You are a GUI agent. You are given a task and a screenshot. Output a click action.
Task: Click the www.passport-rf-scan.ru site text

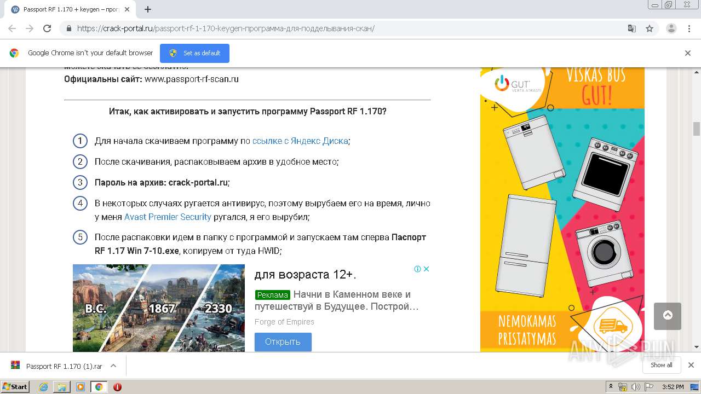click(192, 79)
